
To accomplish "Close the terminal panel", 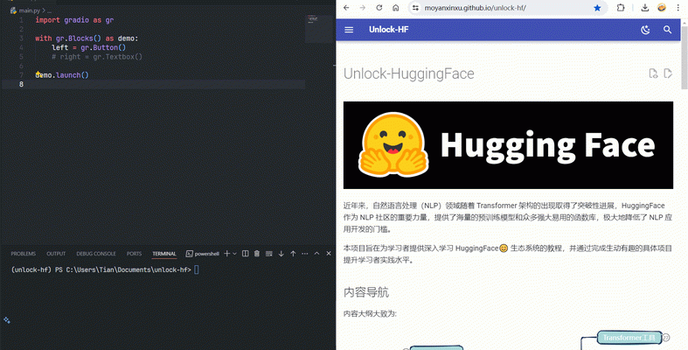I will (x=329, y=254).
